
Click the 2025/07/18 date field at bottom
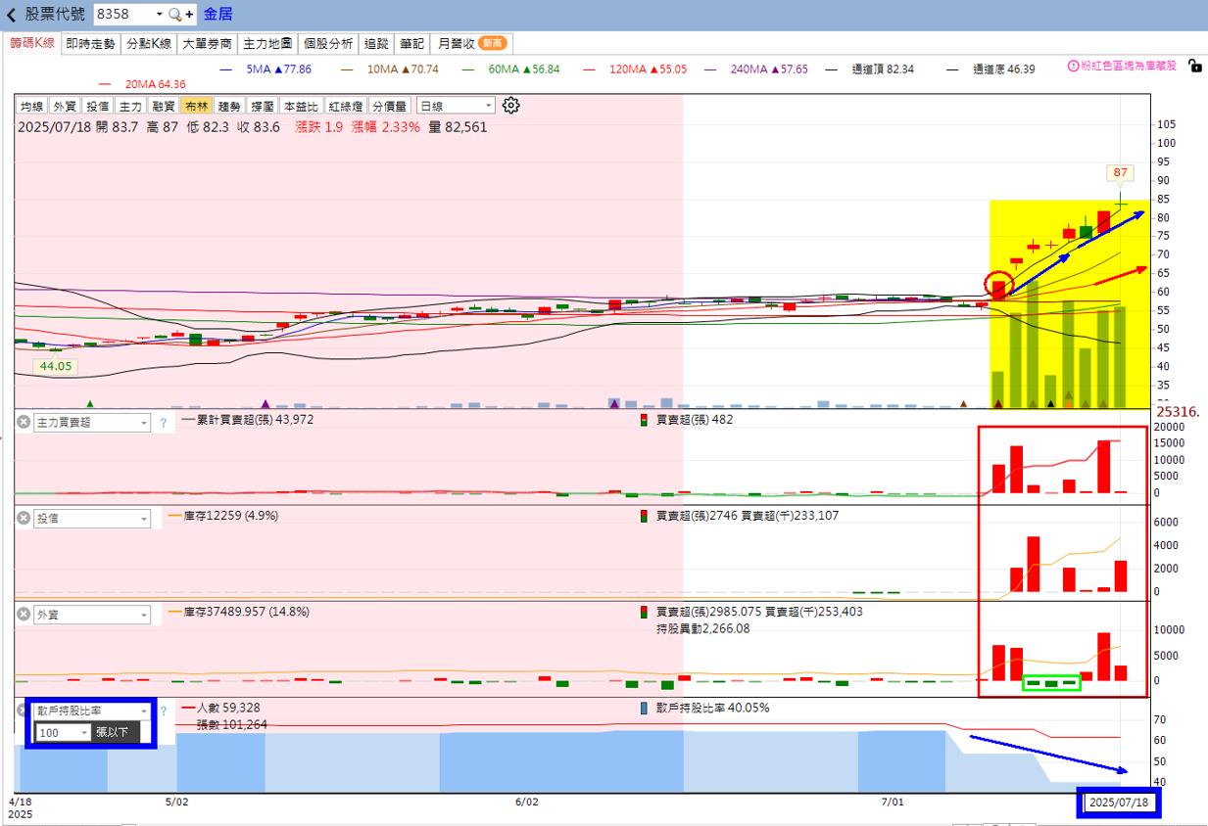tap(1120, 803)
